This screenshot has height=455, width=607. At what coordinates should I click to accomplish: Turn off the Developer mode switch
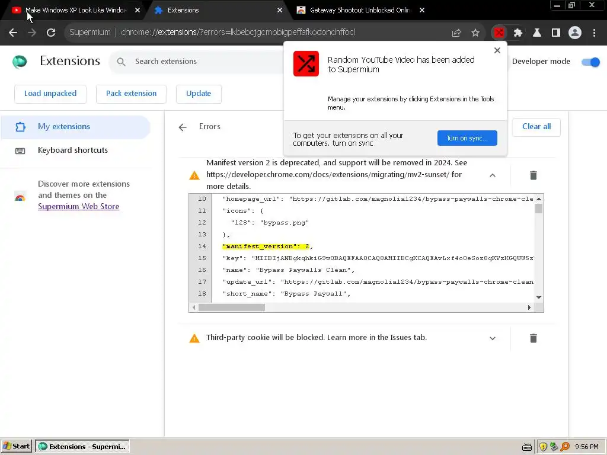(591, 62)
